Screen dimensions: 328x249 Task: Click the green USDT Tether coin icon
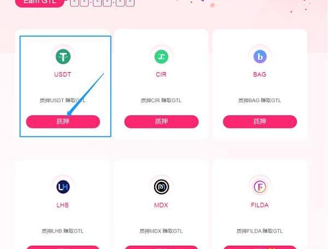63,56
